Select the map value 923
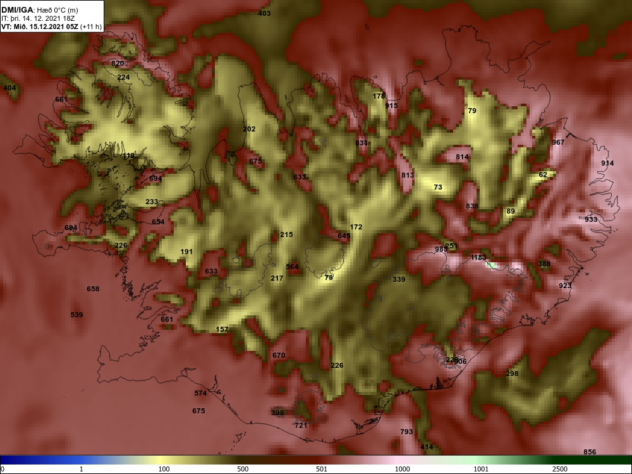This screenshot has height=474, width=632. coord(565,286)
